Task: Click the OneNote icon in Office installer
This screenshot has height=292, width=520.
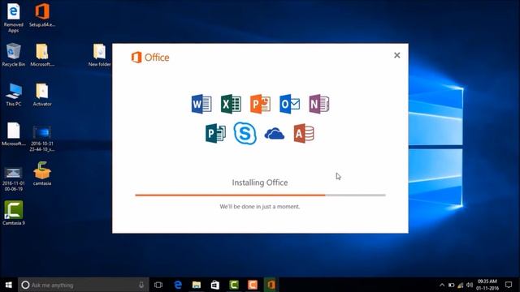Action: [x=319, y=104]
